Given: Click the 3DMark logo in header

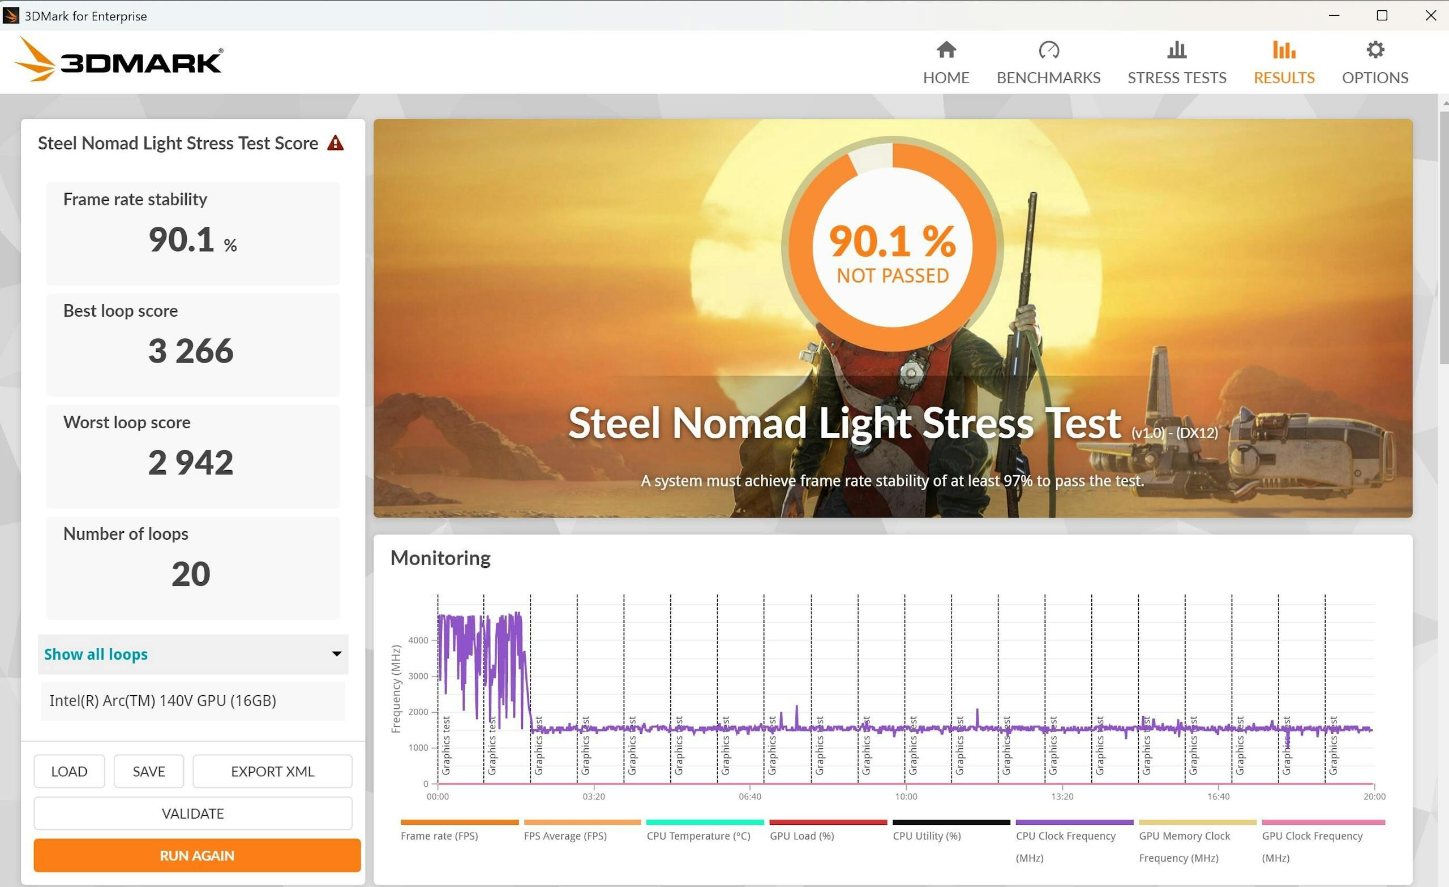Looking at the screenshot, I should [x=118, y=60].
